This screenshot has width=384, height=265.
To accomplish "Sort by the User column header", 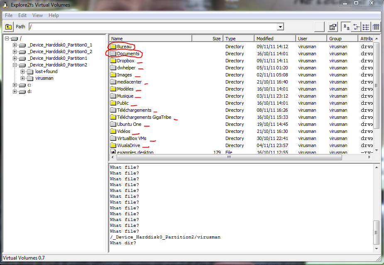I will click(x=311, y=39).
